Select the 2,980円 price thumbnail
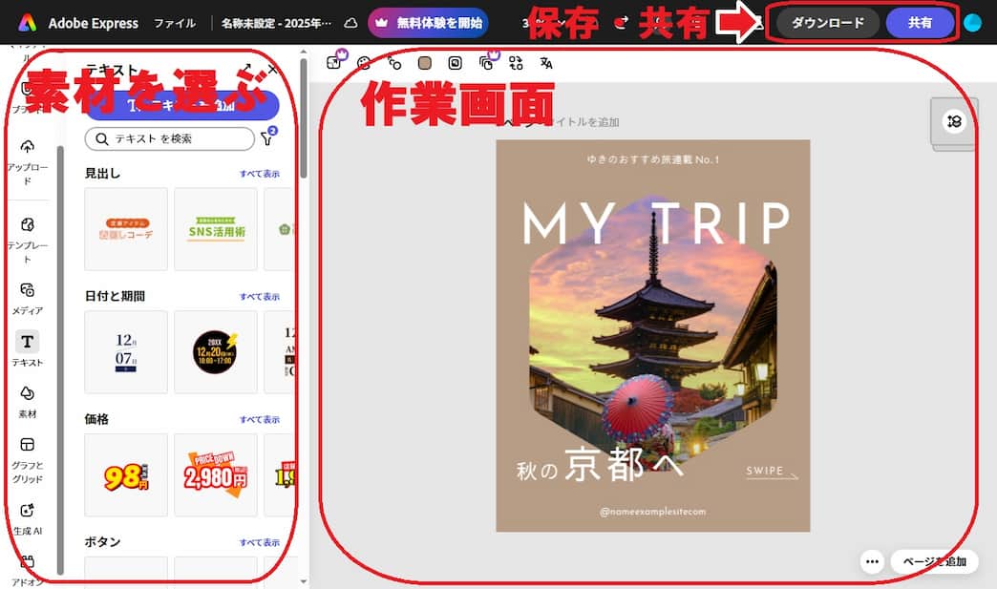The image size is (997, 589). click(216, 474)
